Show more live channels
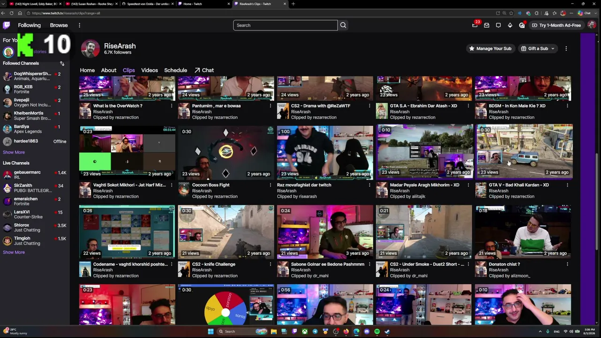Viewport: 601px width, 338px height. click(x=14, y=252)
